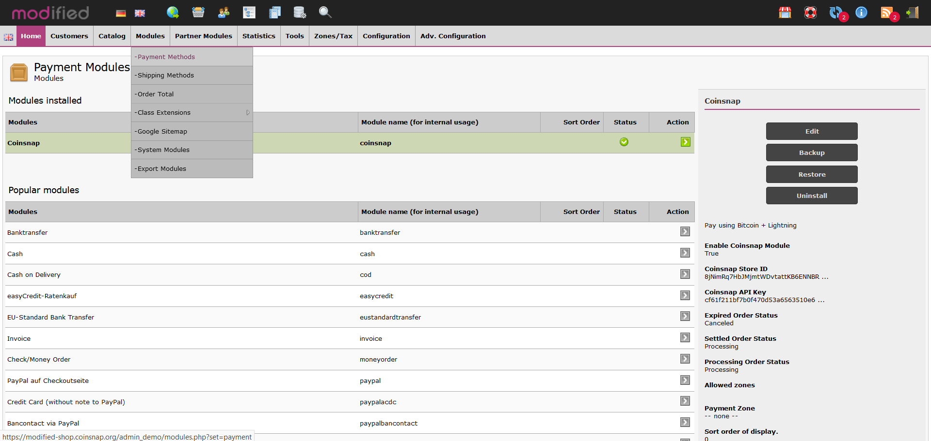Click the small flag beside the Home tab
Screen dimensions: 931x441
(x=9, y=37)
